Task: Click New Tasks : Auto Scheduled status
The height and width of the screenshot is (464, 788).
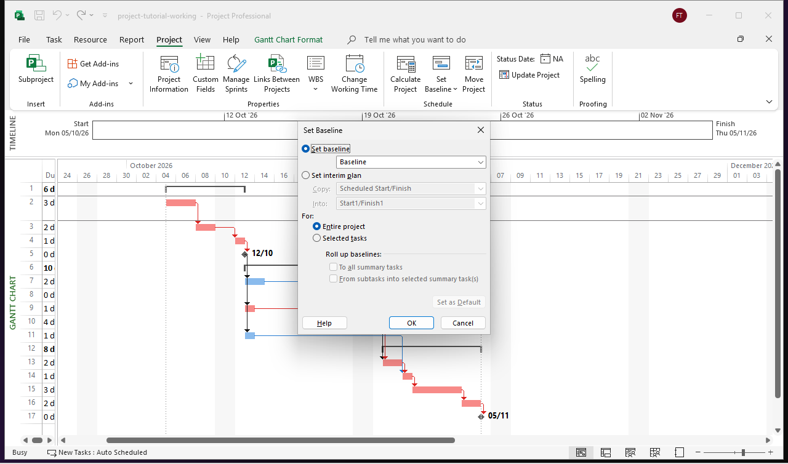Action: pos(97,452)
